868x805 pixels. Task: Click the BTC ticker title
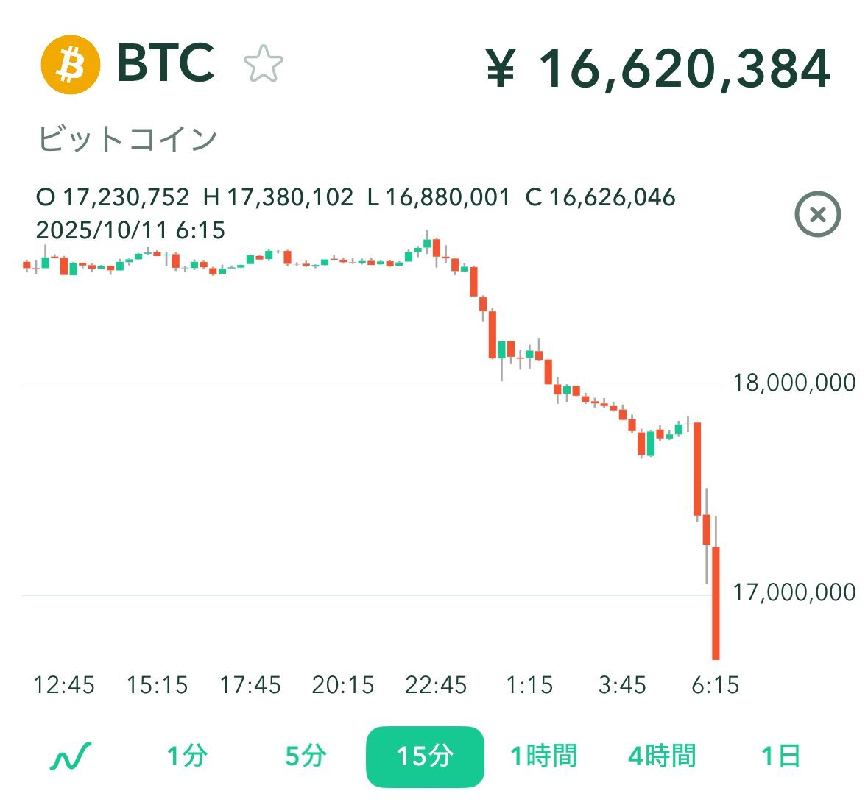pyautogui.click(x=166, y=63)
